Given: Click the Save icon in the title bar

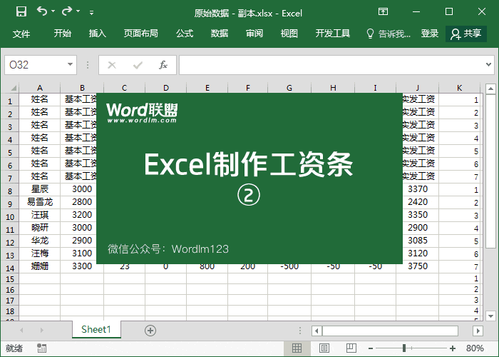Looking at the screenshot, I should [21, 12].
